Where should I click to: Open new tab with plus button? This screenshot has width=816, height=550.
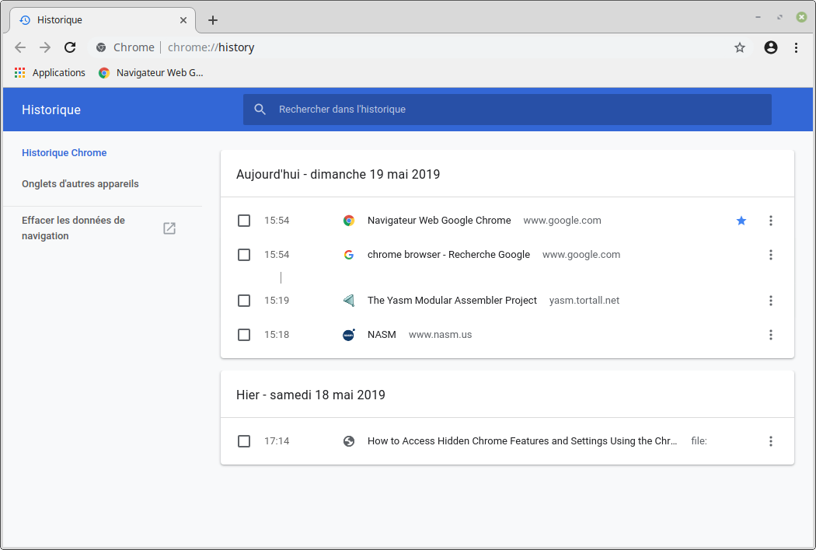click(213, 20)
